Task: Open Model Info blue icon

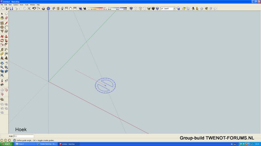Action: tap(48, 8)
